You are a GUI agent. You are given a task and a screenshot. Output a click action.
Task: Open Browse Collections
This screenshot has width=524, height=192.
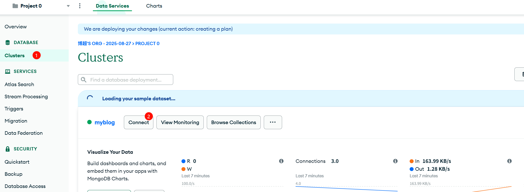(234, 122)
